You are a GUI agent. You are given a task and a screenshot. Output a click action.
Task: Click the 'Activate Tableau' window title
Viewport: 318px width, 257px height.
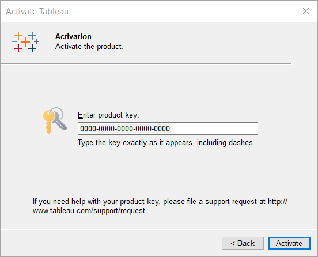tap(37, 12)
